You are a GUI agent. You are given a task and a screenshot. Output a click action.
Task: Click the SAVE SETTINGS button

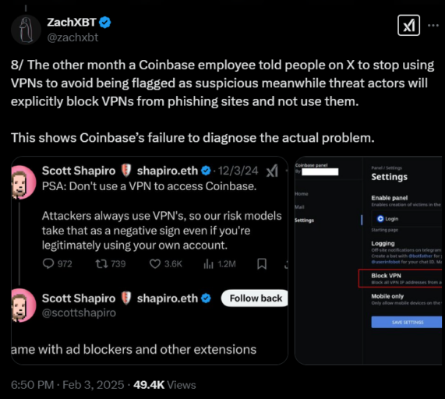[406, 322]
